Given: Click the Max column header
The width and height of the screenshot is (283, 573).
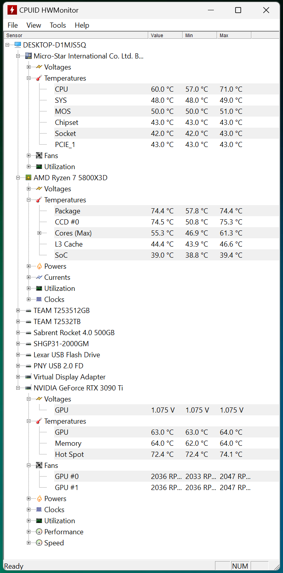Looking at the screenshot, I should pyautogui.click(x=234, y=36).
